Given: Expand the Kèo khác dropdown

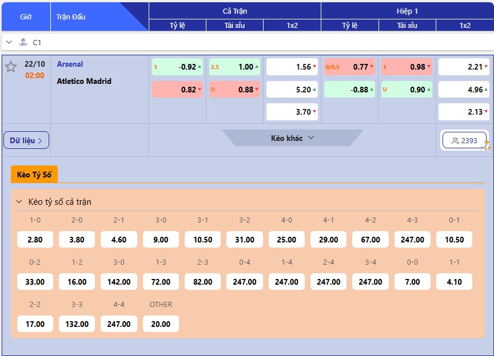Looking at the screenshot, I should 292,138.
